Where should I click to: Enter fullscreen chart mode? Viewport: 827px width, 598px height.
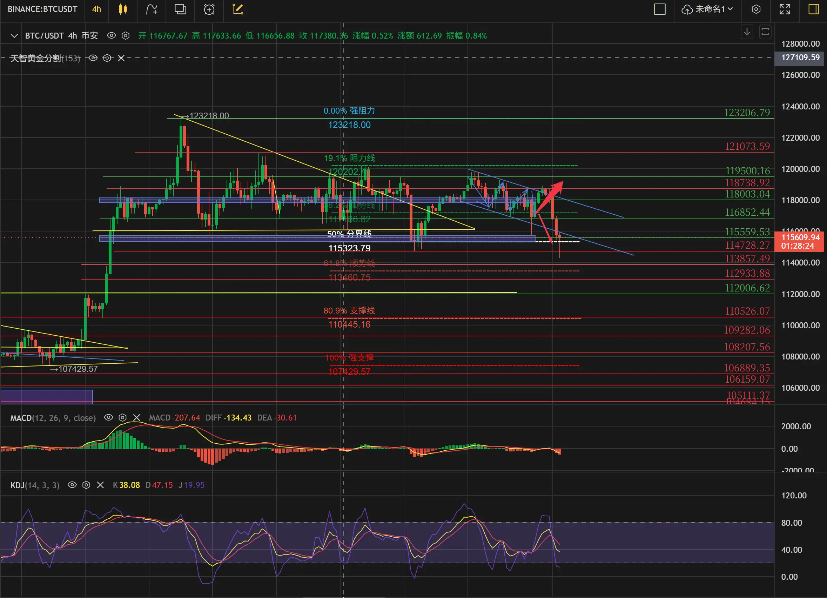(785, 9)
